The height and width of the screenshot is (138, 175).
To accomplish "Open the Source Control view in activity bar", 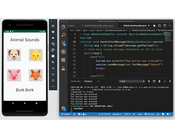I will pyautogui.click(x=63, y=43).
